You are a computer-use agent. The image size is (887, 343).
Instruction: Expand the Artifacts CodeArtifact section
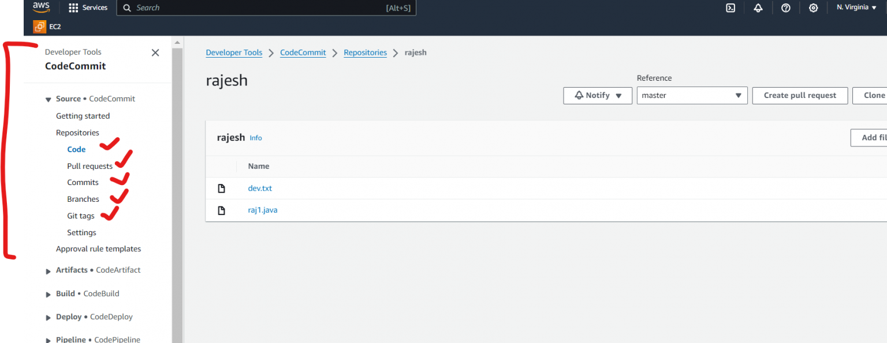pos(49,270)
